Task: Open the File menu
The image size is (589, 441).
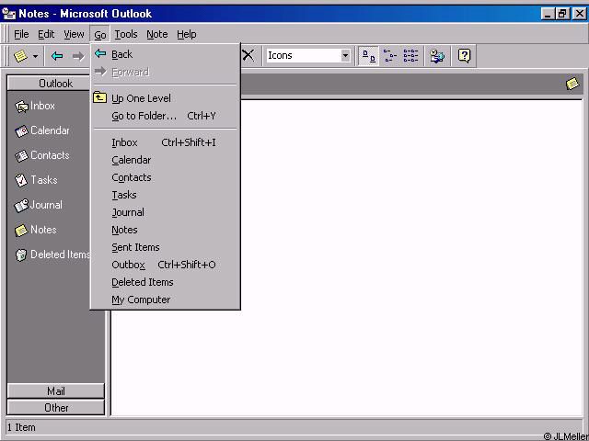Action: [21, 35]
